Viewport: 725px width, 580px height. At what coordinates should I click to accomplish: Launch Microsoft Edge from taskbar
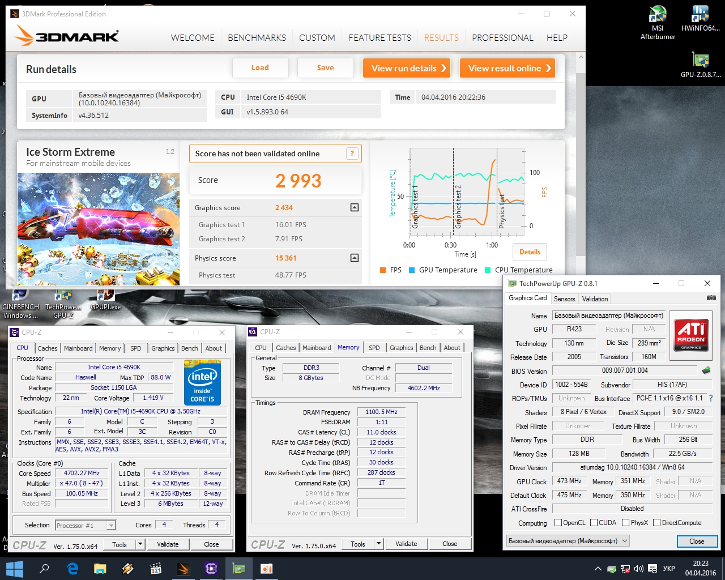(72, 569)
